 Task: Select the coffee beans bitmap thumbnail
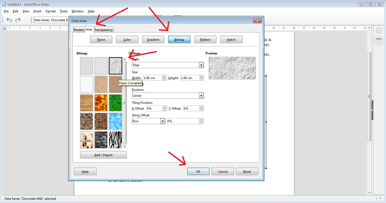pyautogui.click(x=101, y=121)
